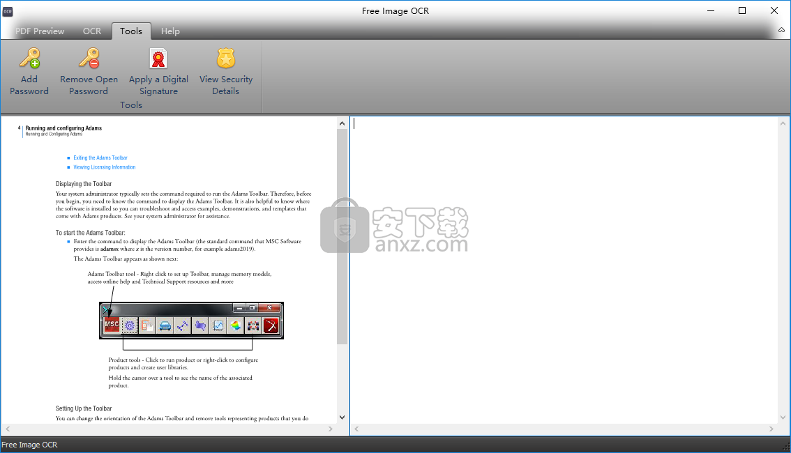791x453 pixels.
Task: Click the PDF preview vertical scrollbar thumb
Action: [x=342, y=237]
